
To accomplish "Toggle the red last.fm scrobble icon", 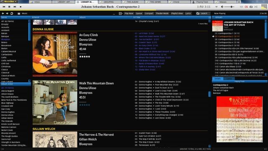I will pos(246,7).
